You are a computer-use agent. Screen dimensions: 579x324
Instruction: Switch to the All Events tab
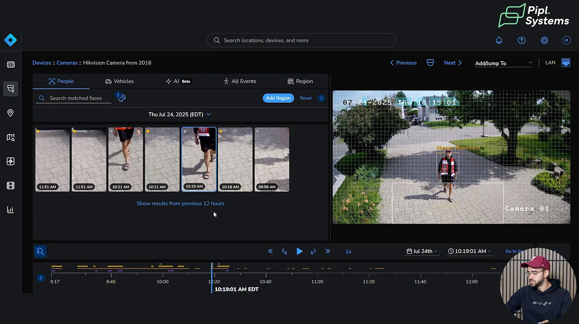[240, 81]
